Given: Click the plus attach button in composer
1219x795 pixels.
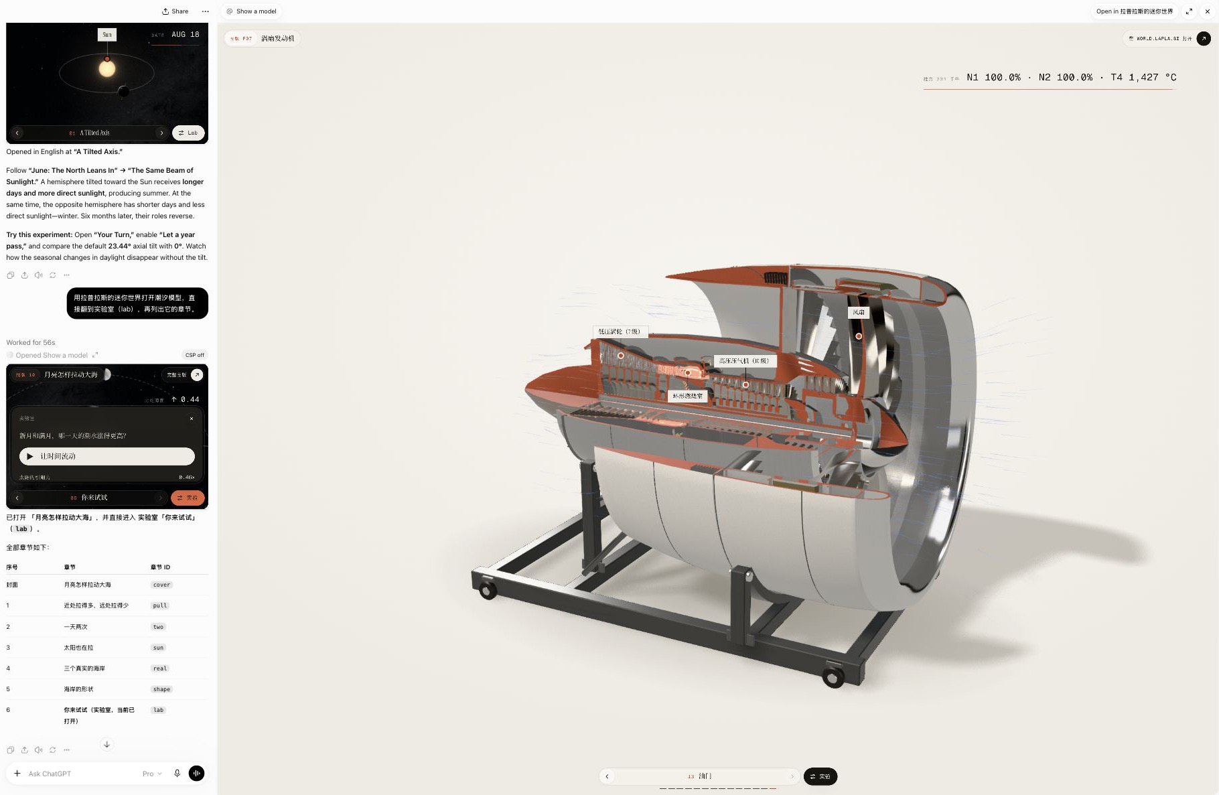Looking at the screenshot, I should point(17,774).
